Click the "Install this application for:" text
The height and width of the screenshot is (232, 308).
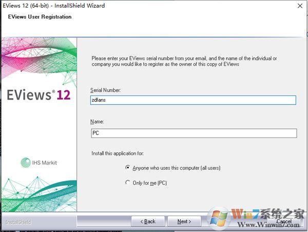pos(118,153)
